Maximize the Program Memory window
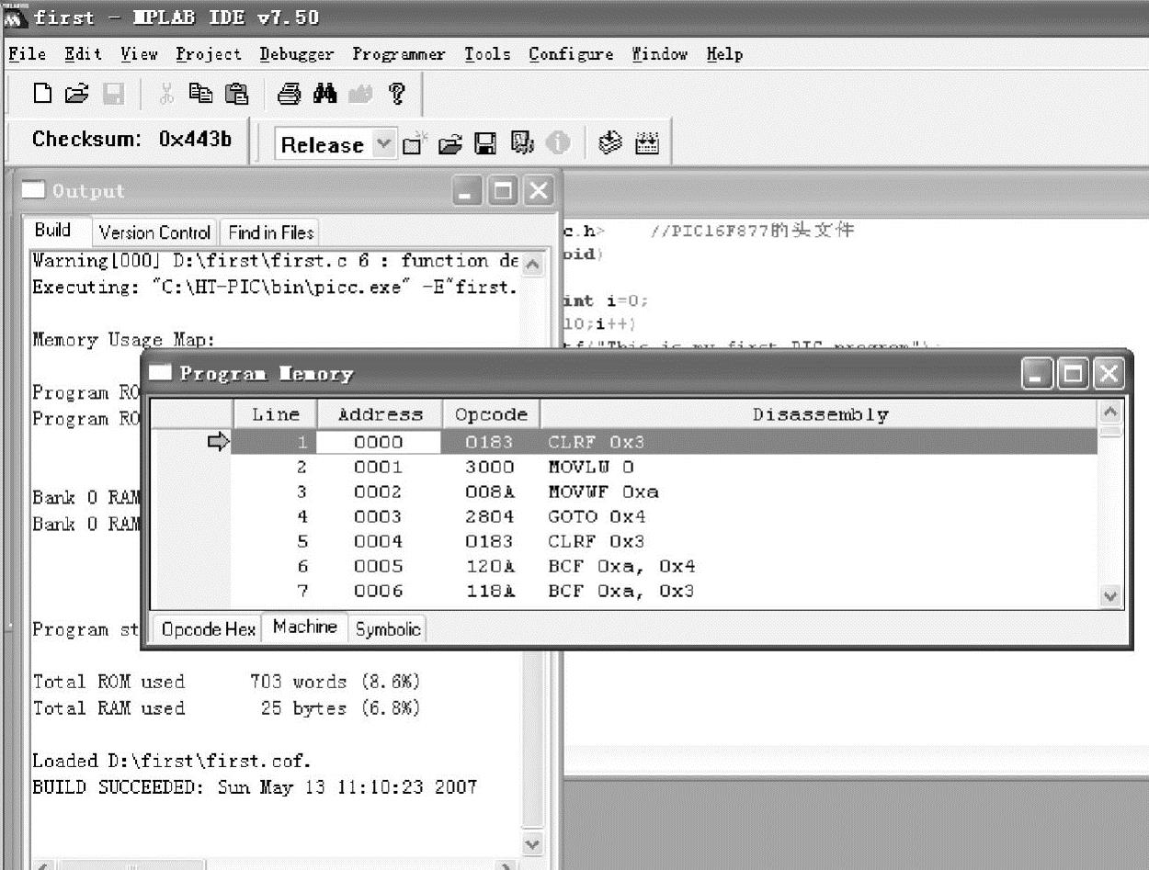 (1073, 374)
